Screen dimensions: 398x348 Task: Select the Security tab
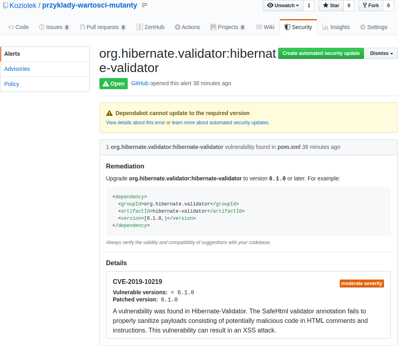(298, 27)
